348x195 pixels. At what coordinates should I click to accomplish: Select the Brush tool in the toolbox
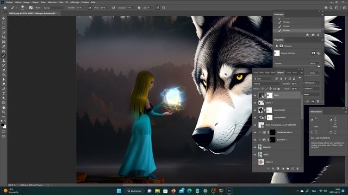click(x=4, y=56)
